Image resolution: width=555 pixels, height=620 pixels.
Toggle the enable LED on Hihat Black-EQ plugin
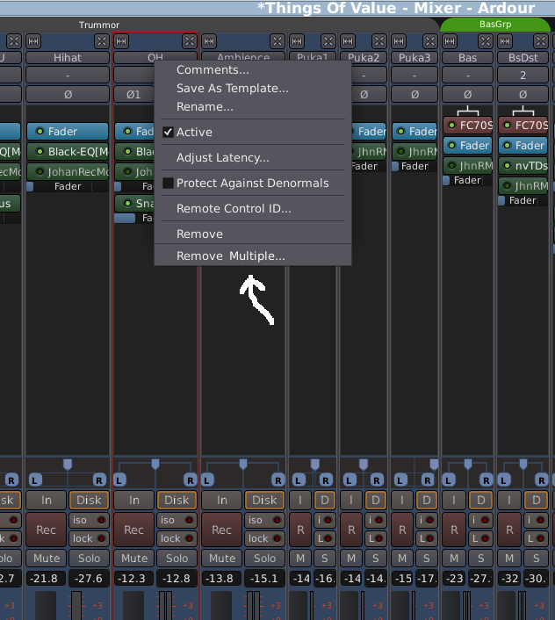[x=39, y=151]
